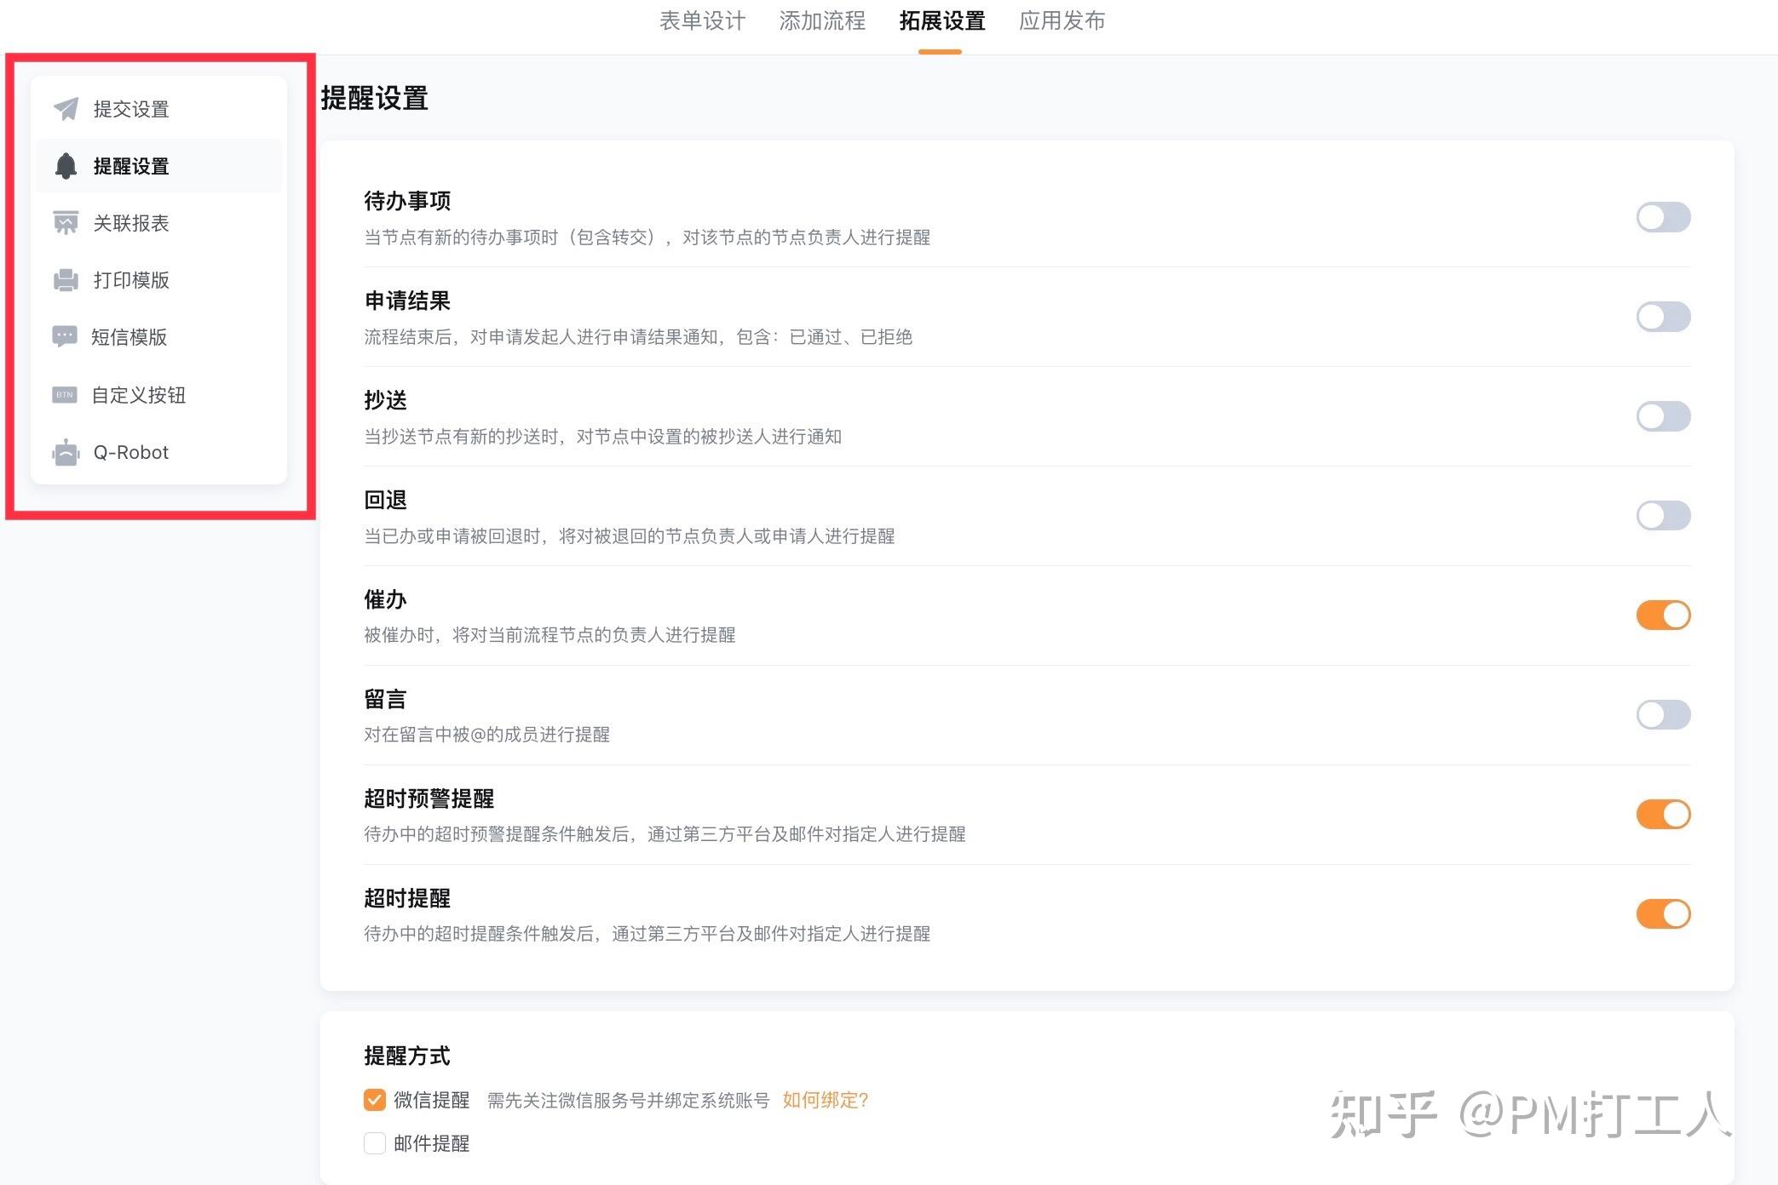The image size is (1778, 1185).
Task: Enable the 待办事项 reminder toggle
Action: coord(1663,217)
